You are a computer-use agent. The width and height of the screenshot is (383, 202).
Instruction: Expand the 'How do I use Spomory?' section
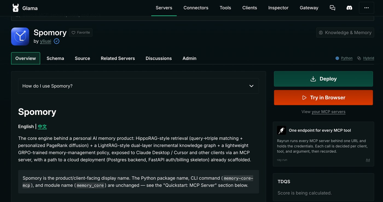point(138,86)
